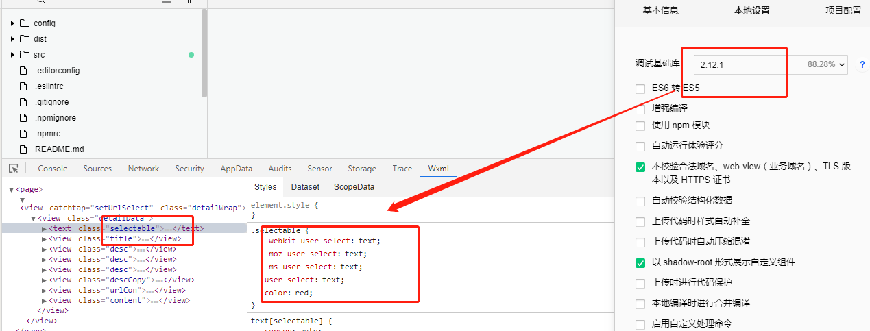Open the Trace tab
This screenshot has width=870, height=331.
(402, 169)
